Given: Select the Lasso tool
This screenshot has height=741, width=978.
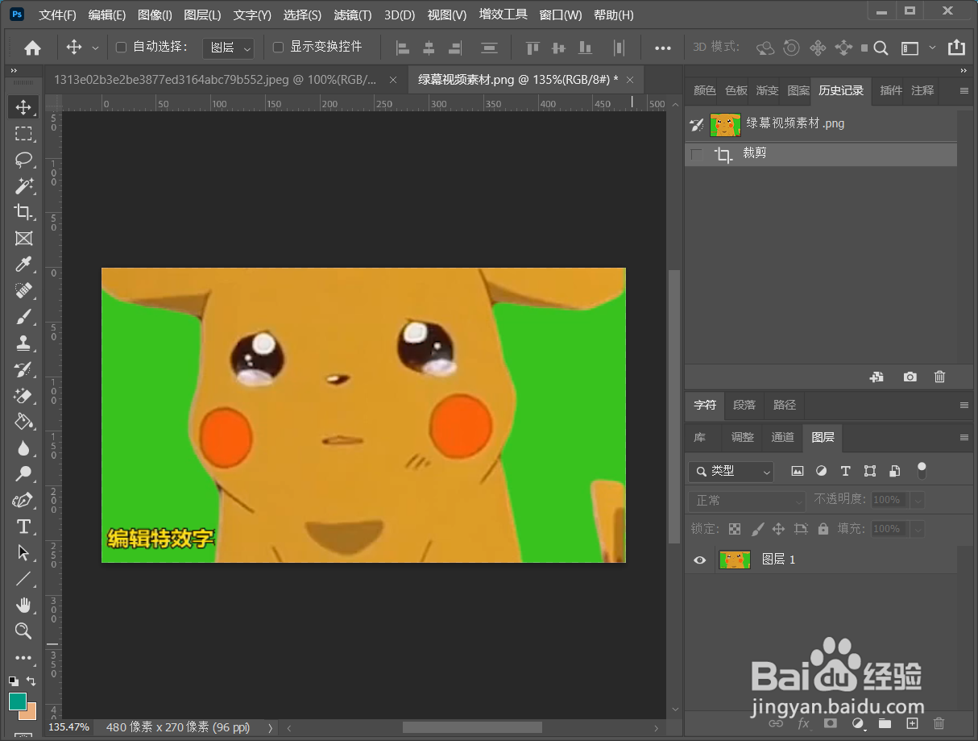Looking at the screenshot, I should point(23,159).
